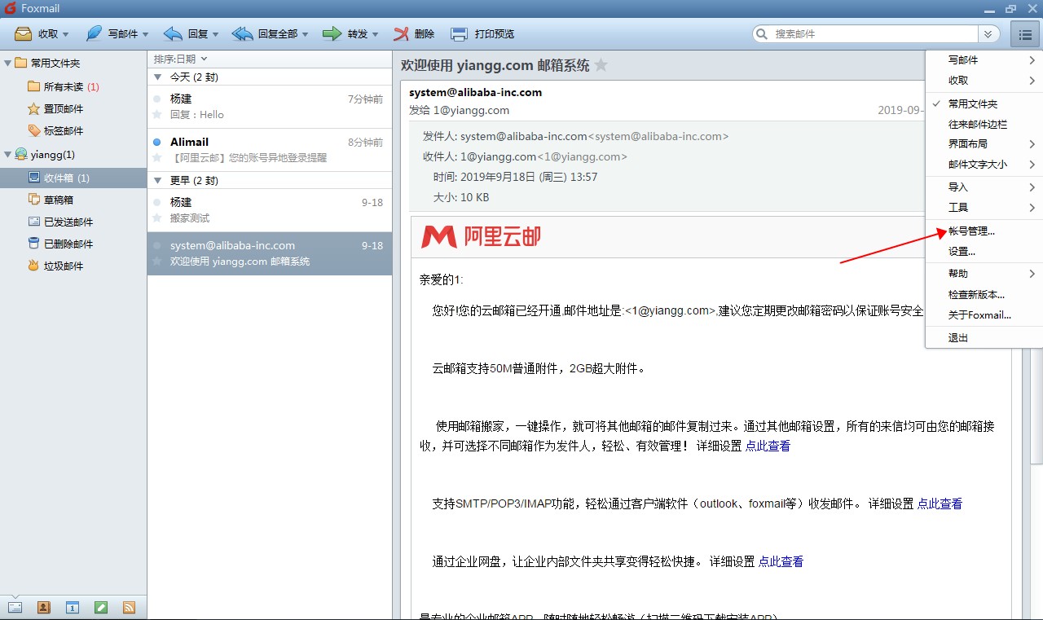Open the 导入 submenu
The height and width of the screenshot is (620, 1043).
coord(984,187)
